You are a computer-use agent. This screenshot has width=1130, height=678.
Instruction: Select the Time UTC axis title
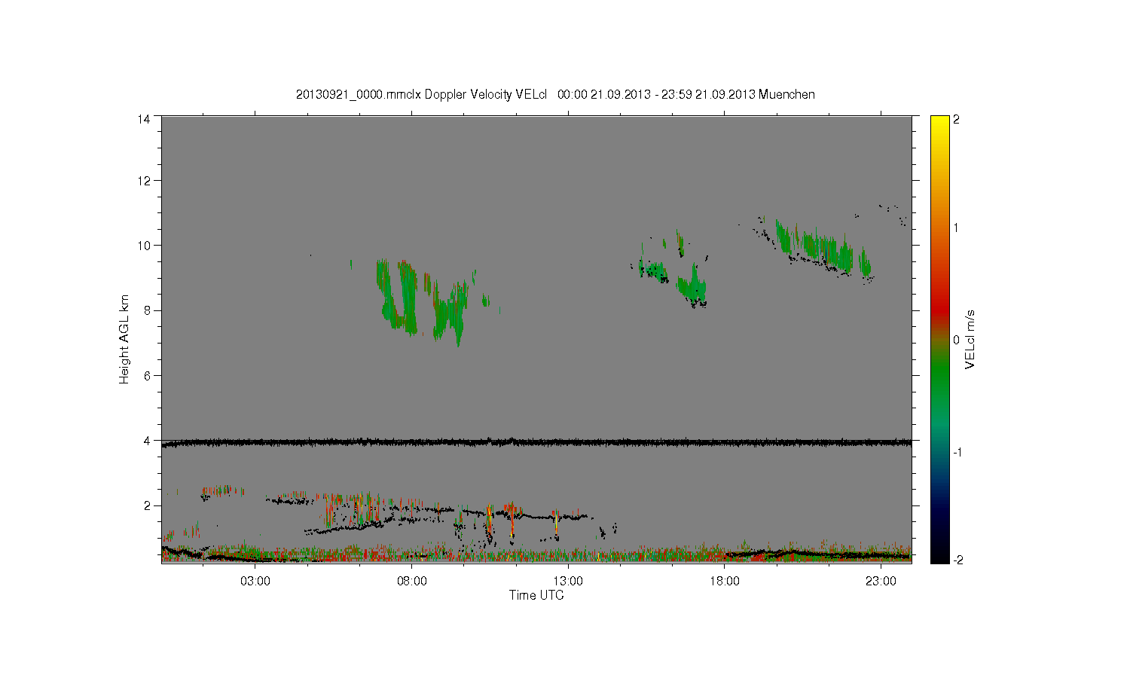pyautogui.click(x=536, y=595)
